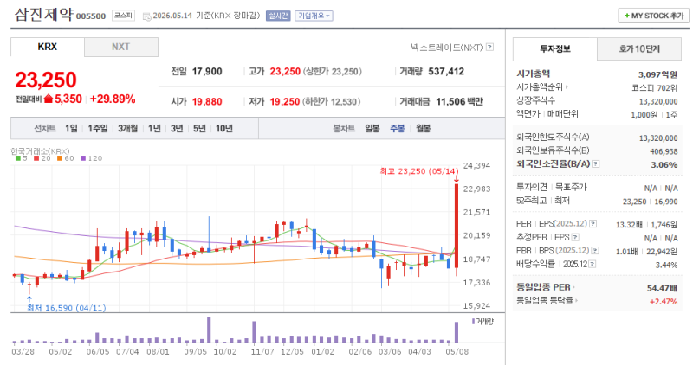This screenshot has height=365, width=693.
Task: Click the purple 120 moving average legend
Action: pyautogui.click(x=92, y=158)
